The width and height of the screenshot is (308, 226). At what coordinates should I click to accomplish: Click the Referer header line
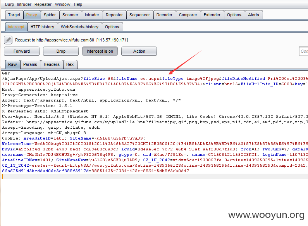155,122
